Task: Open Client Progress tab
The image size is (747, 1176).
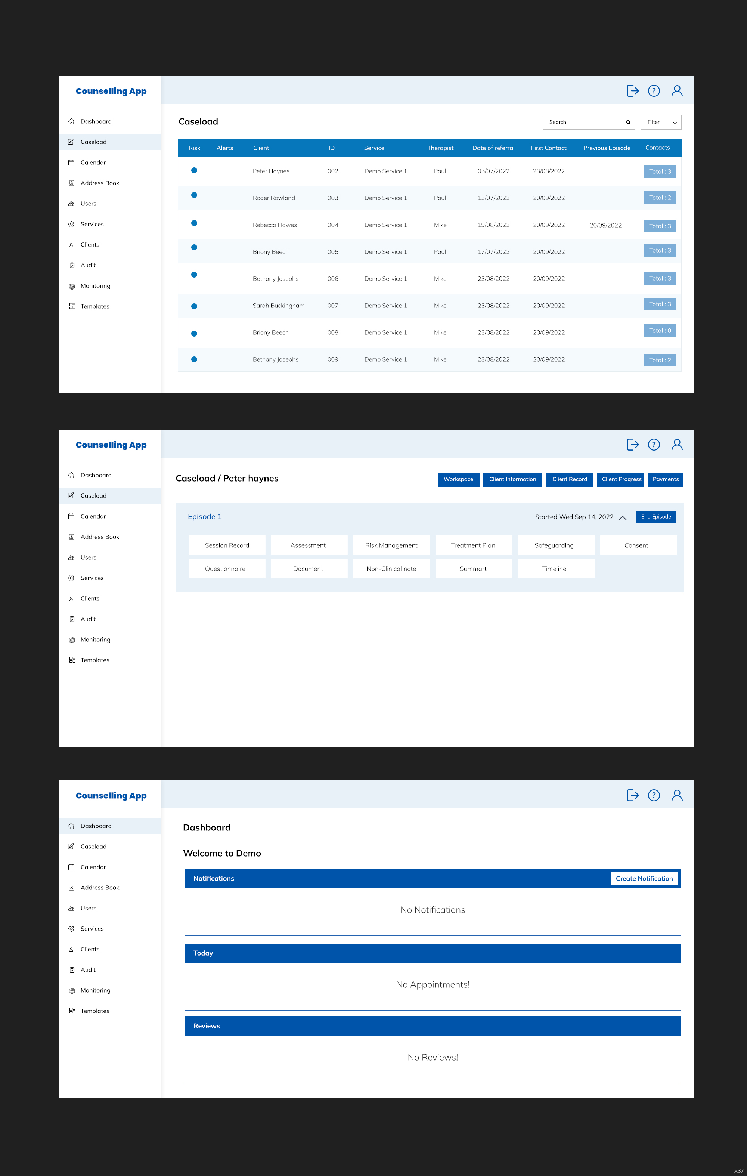Action: pyautogui.click(x=621, y=479)
